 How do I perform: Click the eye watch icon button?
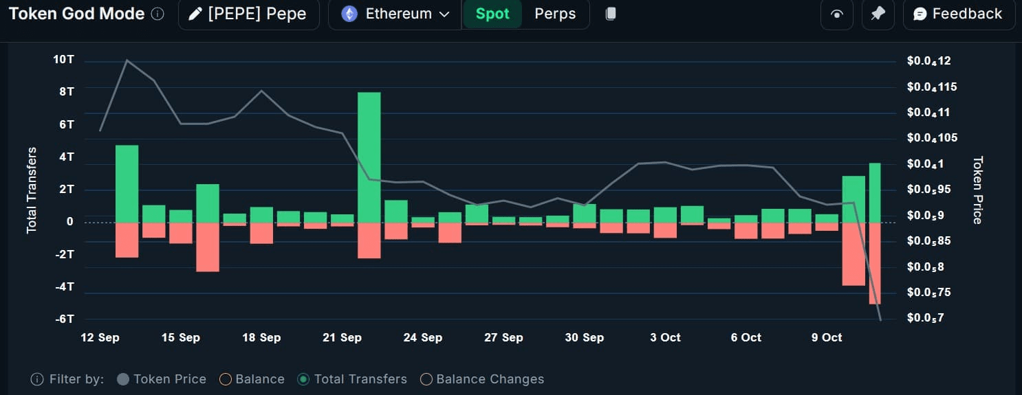(x=837, y=14)
